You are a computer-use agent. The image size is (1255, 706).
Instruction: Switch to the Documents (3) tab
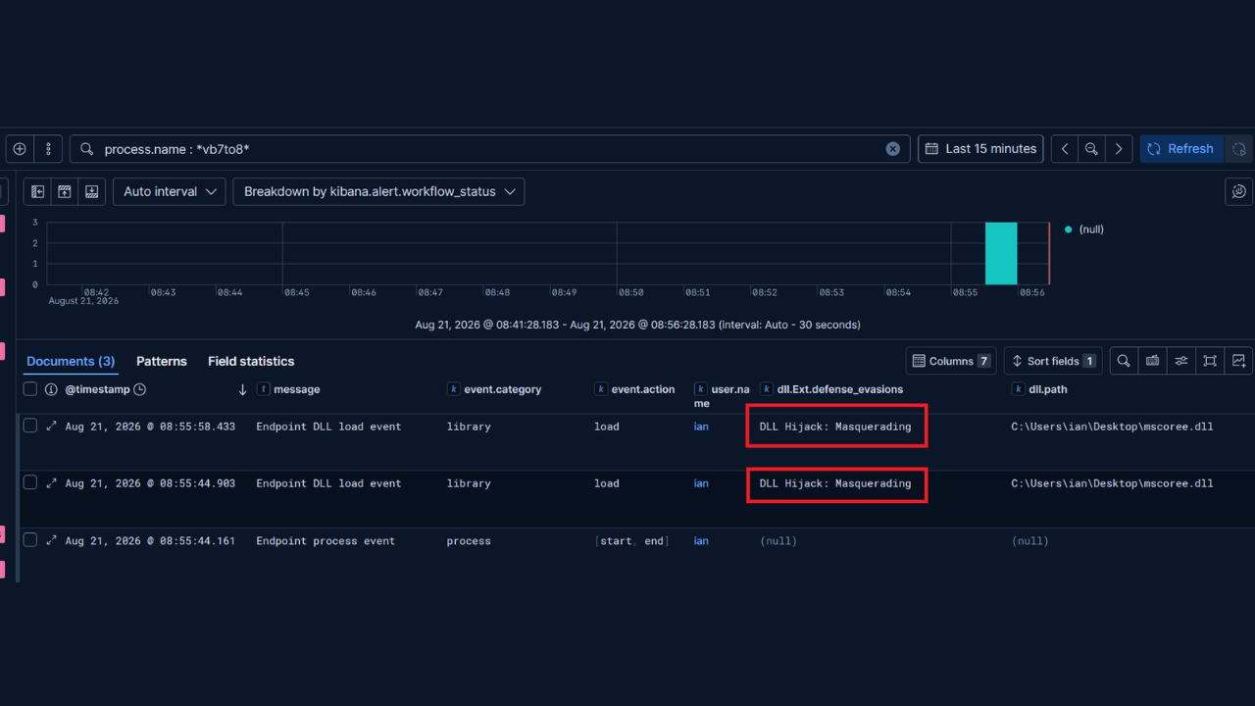click(71, 361)
